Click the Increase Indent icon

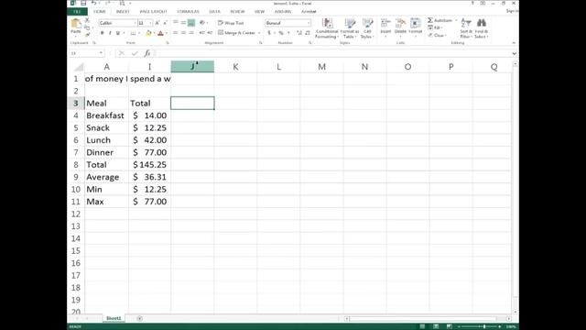210,33
